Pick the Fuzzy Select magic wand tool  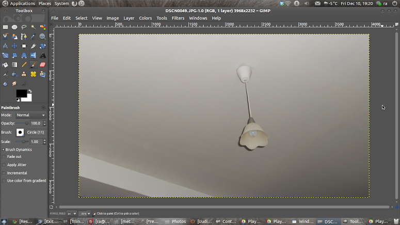[33, 27]
